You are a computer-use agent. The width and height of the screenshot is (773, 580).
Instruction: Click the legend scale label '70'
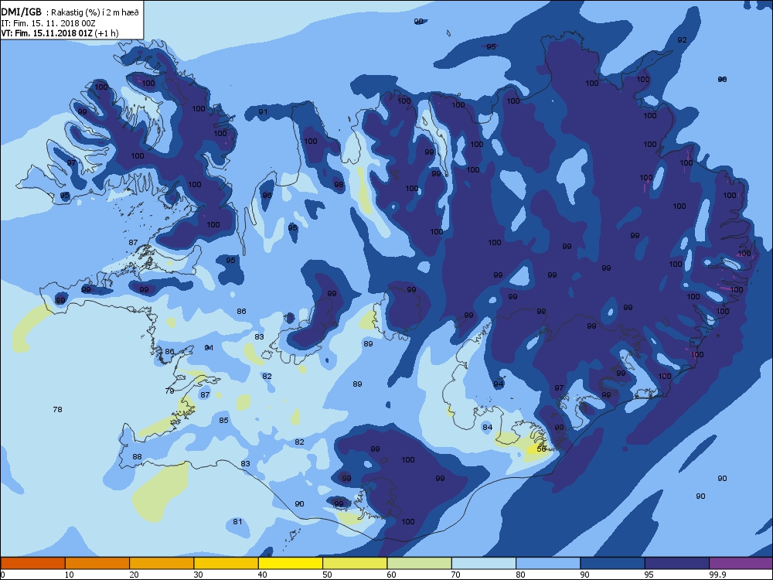coord(455,575)
